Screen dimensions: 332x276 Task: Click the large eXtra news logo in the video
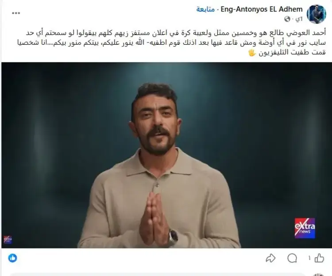(x=305, y=228)
